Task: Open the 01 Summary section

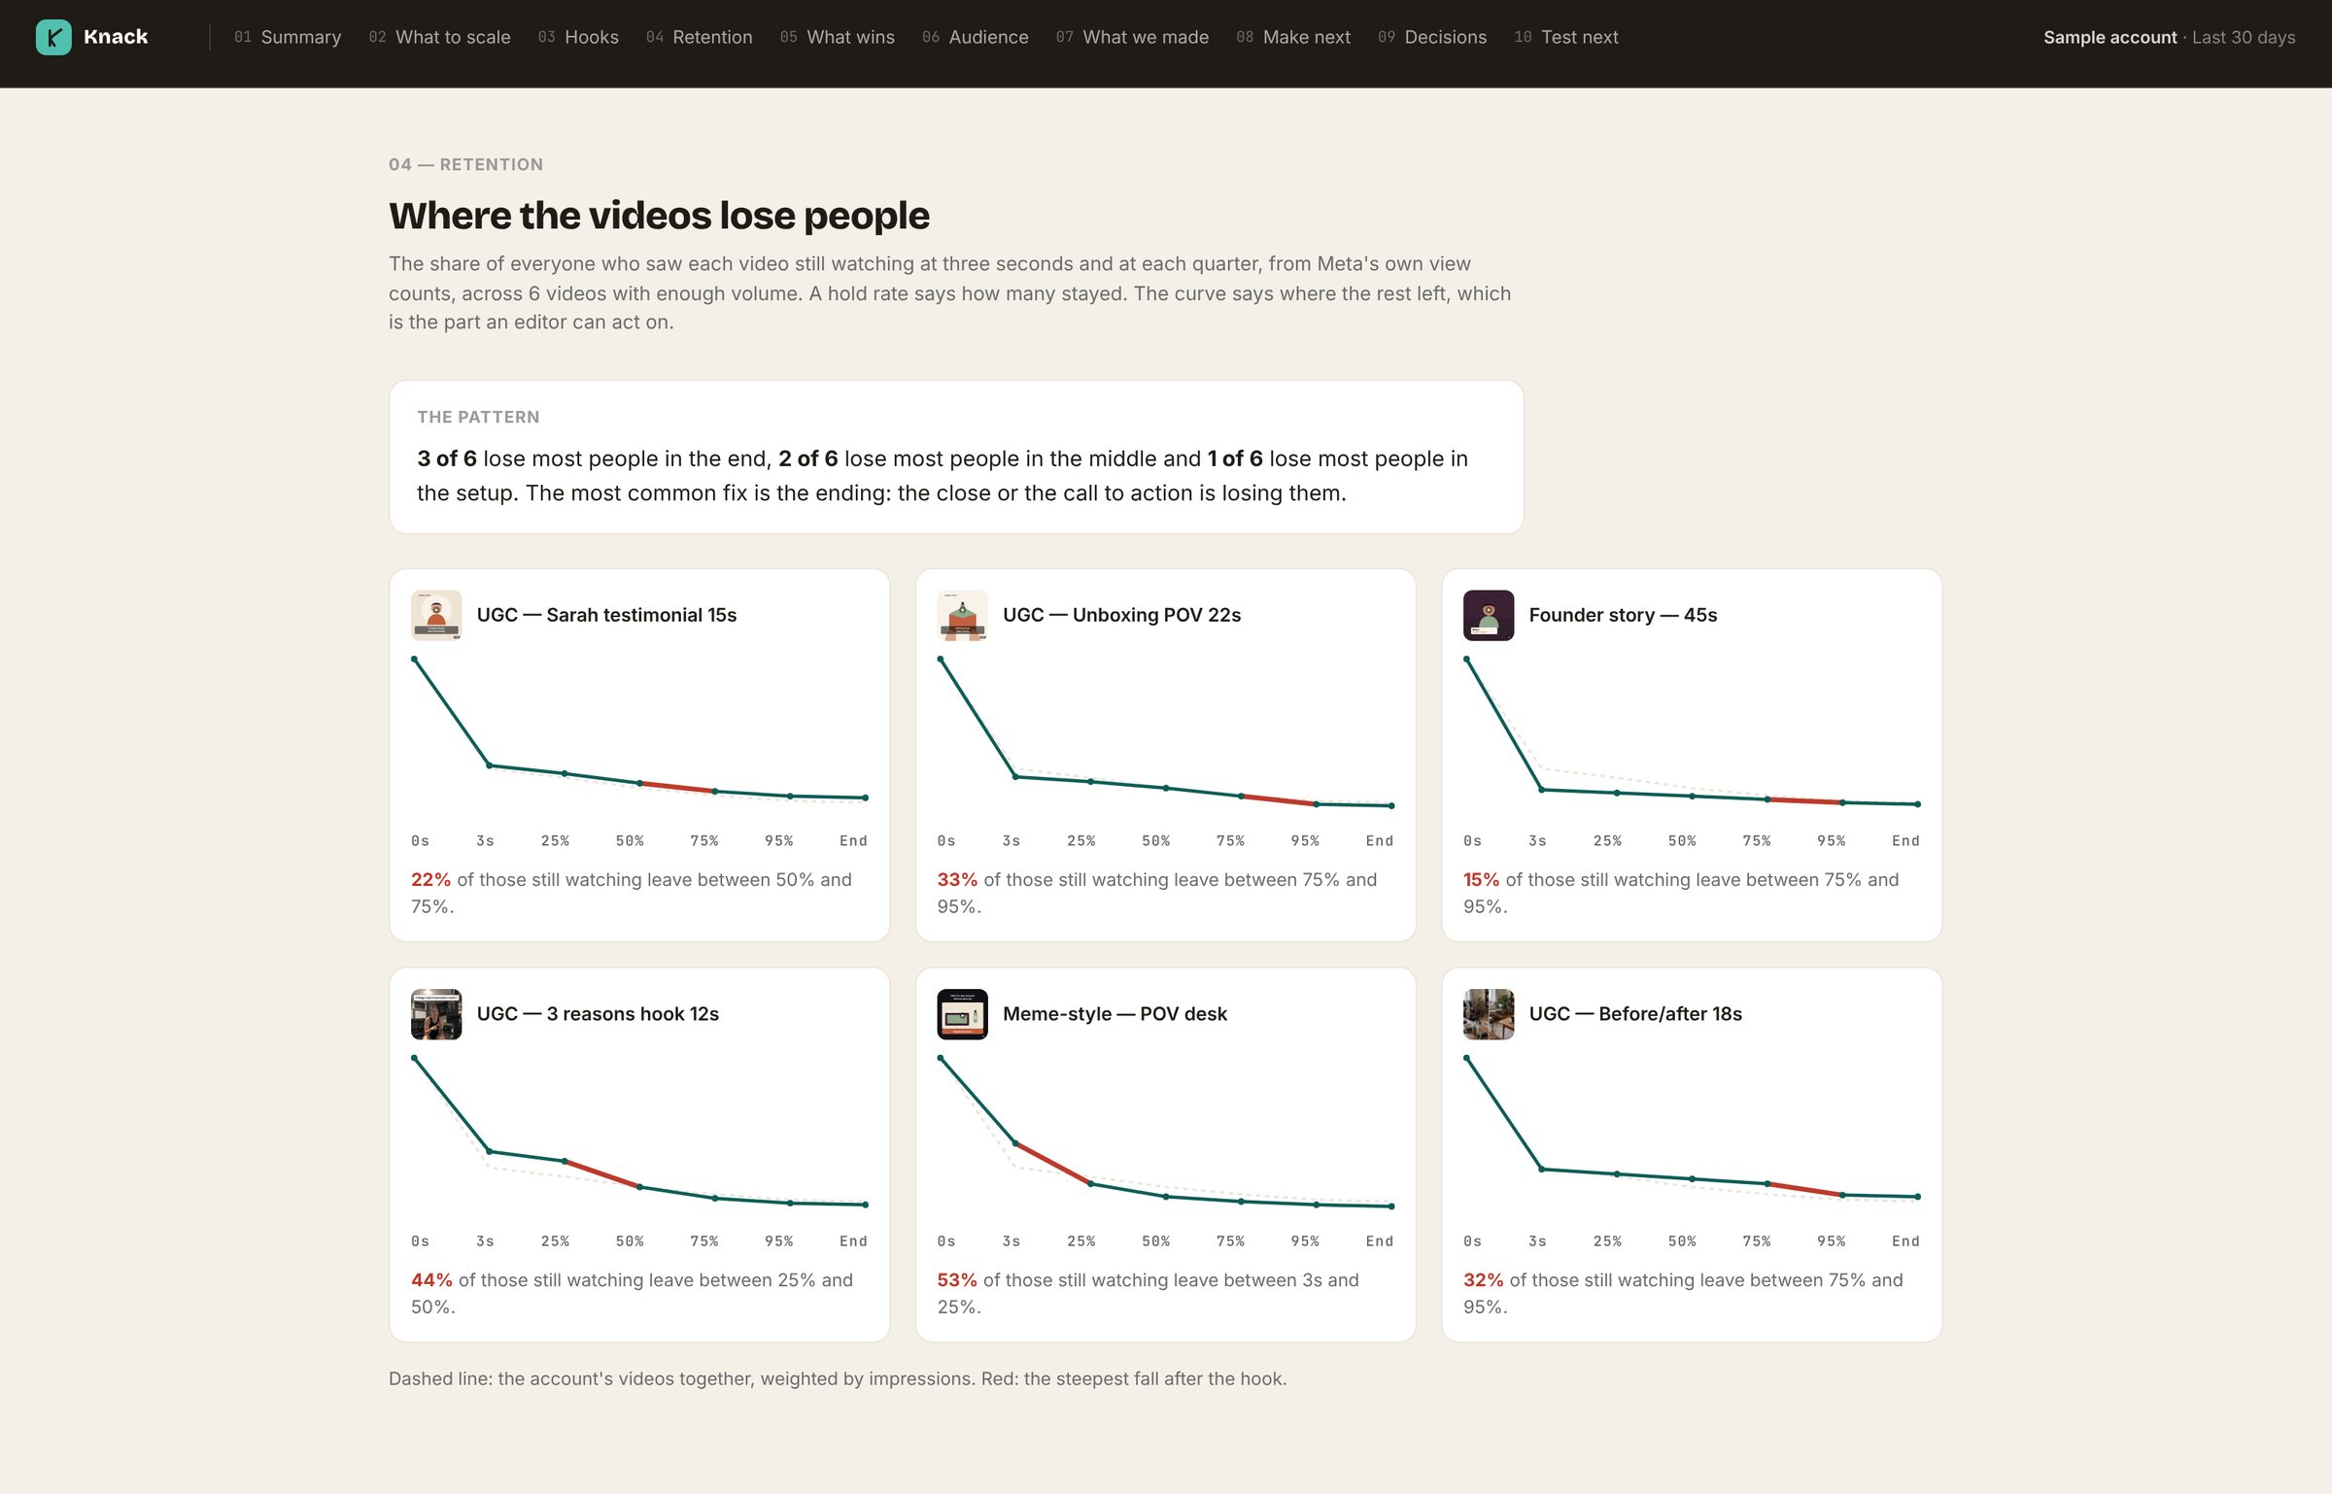Action: pyautogui.click(x=288, y=37)
